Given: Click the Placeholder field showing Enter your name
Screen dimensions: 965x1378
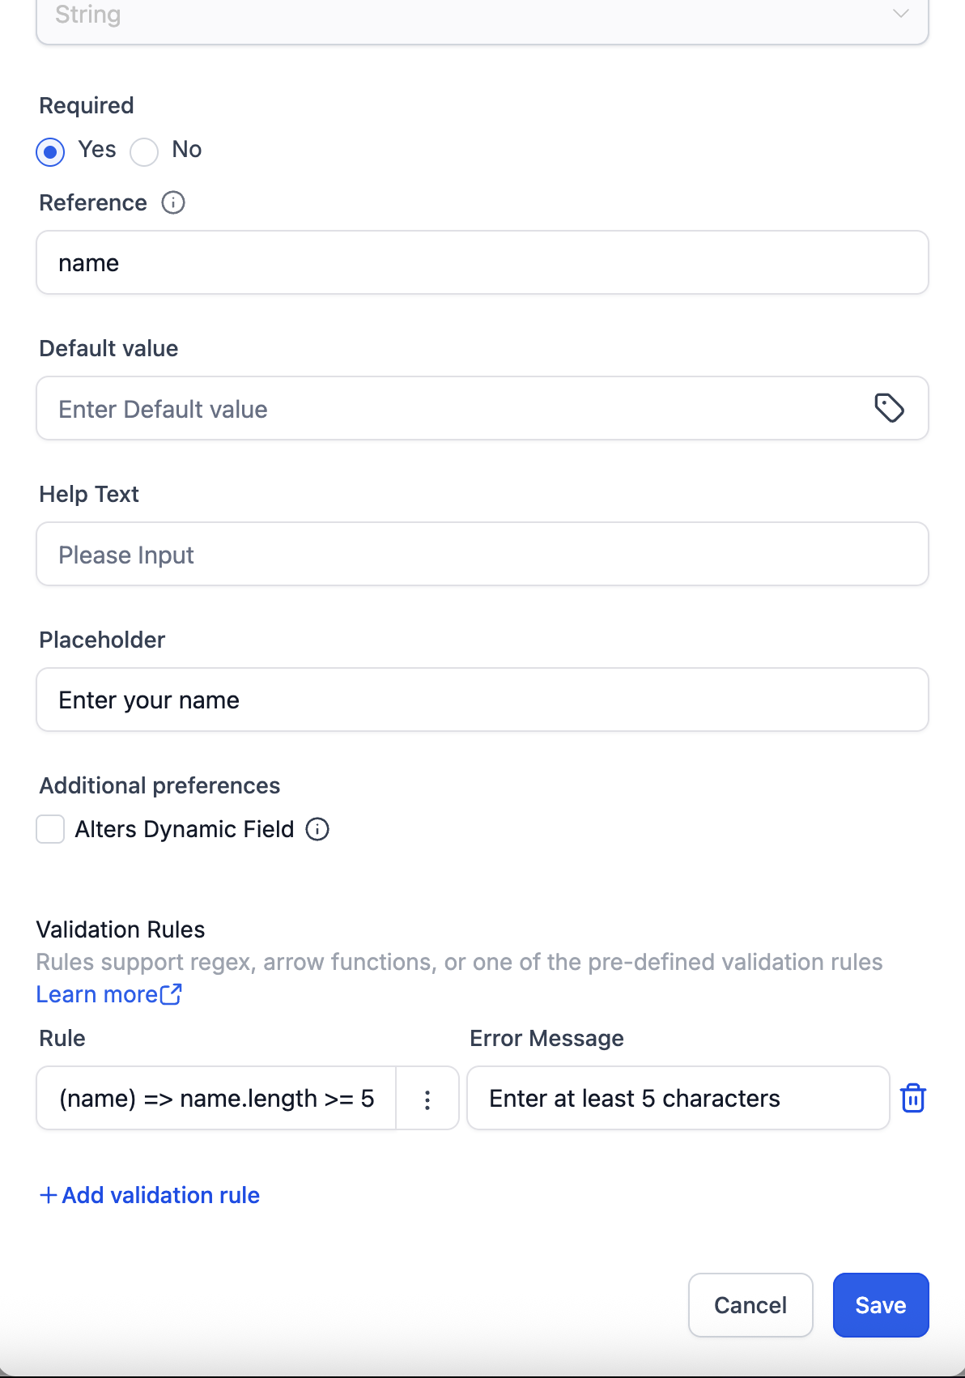Looking at the screenshot, I should coord(482,700).
